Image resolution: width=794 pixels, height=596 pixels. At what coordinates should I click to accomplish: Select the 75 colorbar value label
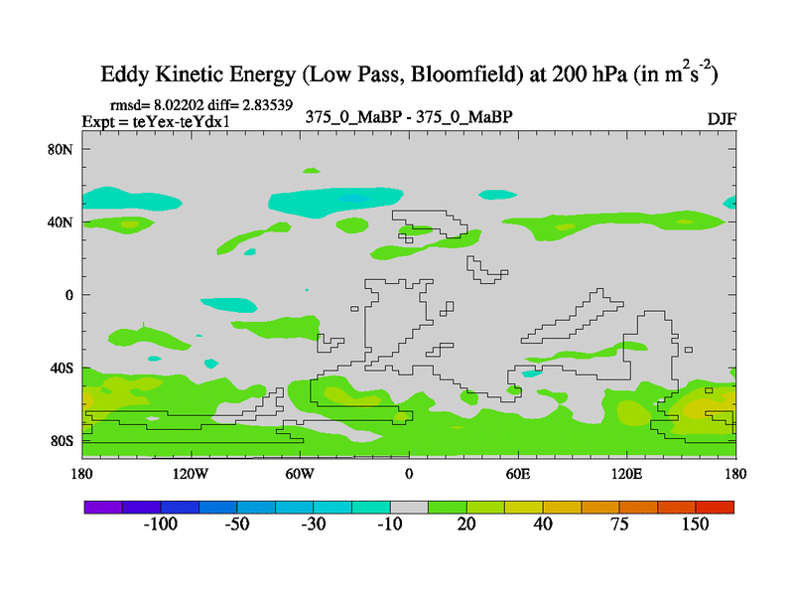619,524
